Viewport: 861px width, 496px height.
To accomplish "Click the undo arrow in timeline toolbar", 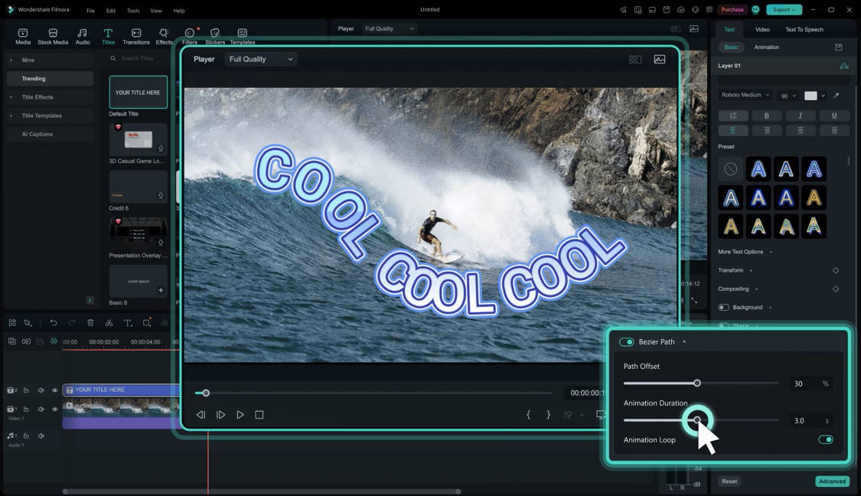I will point(54,323).
